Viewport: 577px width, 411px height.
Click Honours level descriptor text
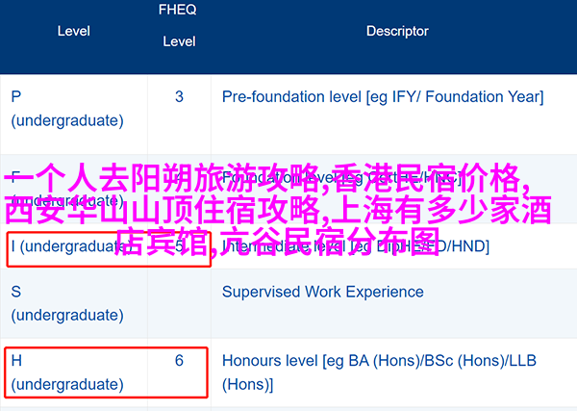379,372
